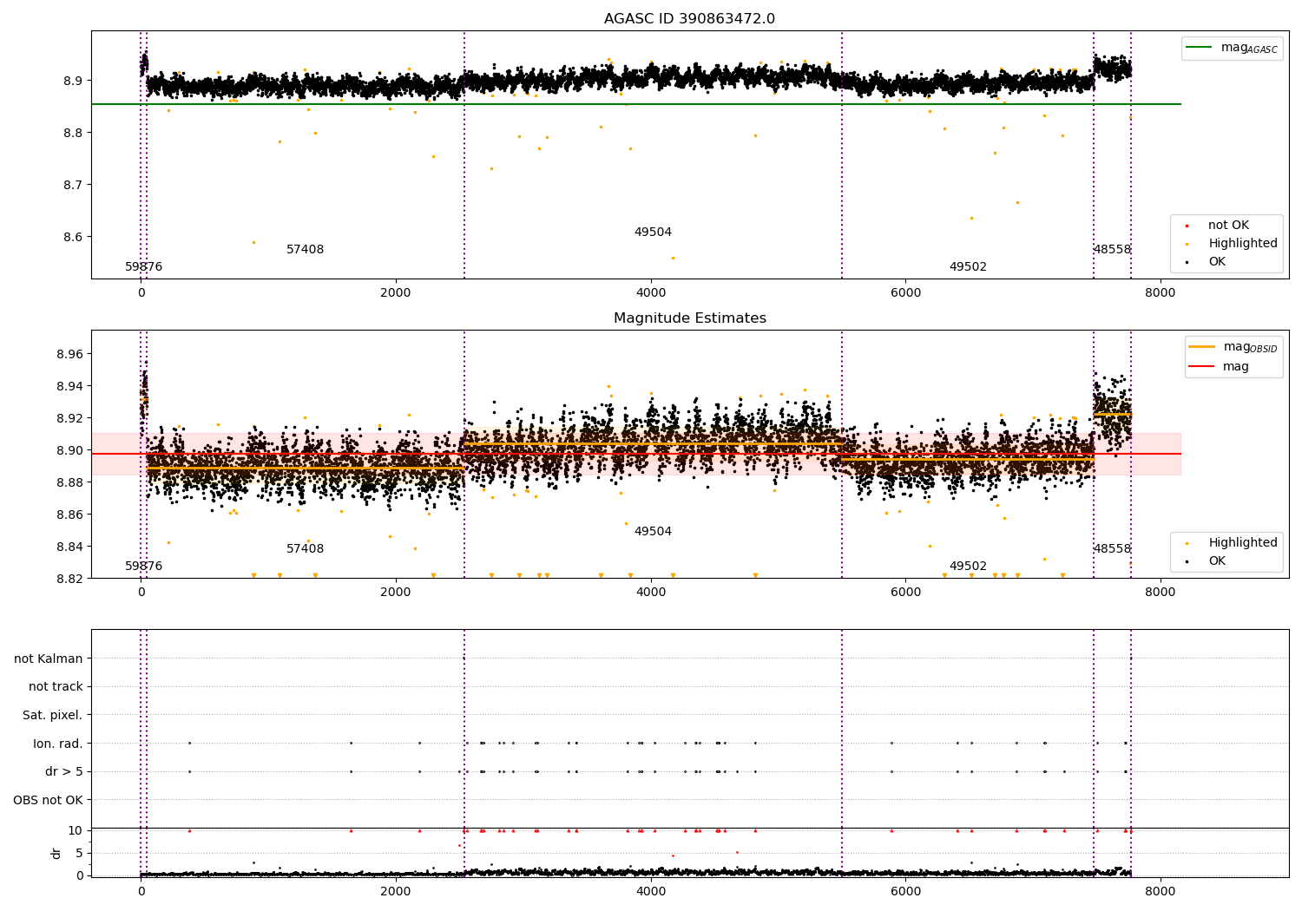This screenshot has height=911, width=1302.
Task: Click the 'OBS not OK' row label
Action: pyautogui.click(x=49, y=800)
